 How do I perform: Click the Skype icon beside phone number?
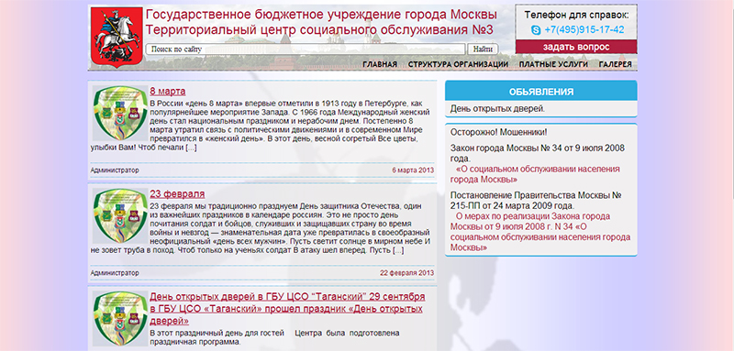click(536, 30)
